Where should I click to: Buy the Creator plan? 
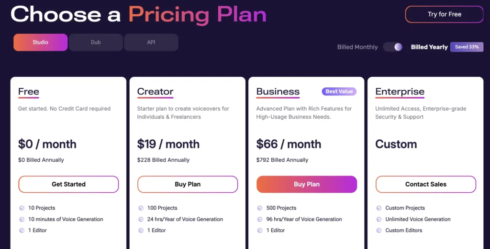188,184
